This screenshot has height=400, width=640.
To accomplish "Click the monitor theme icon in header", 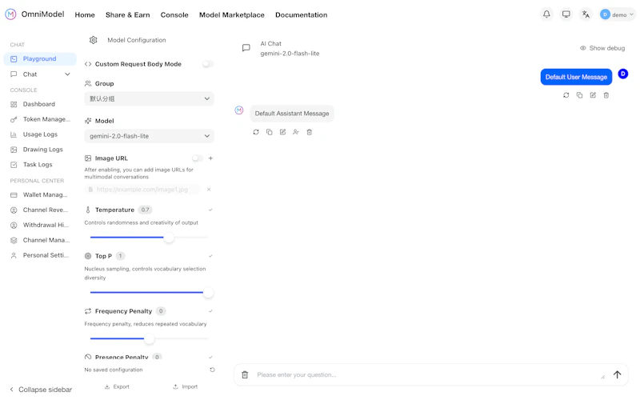I will (566, 14).
